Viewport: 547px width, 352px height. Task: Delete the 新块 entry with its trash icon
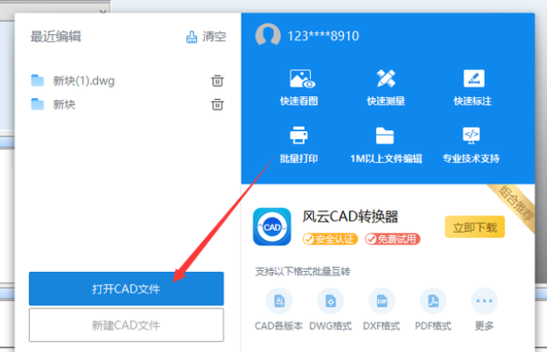217,104
